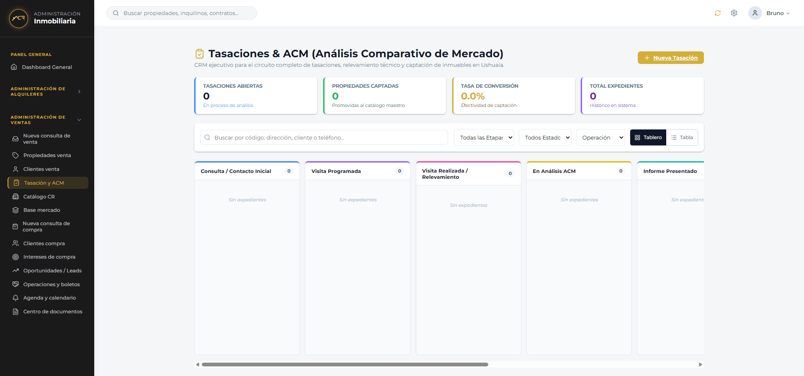Click the Base mercado layers icon
The height and width of the screenshot is (376, 804).
[15, 210]
